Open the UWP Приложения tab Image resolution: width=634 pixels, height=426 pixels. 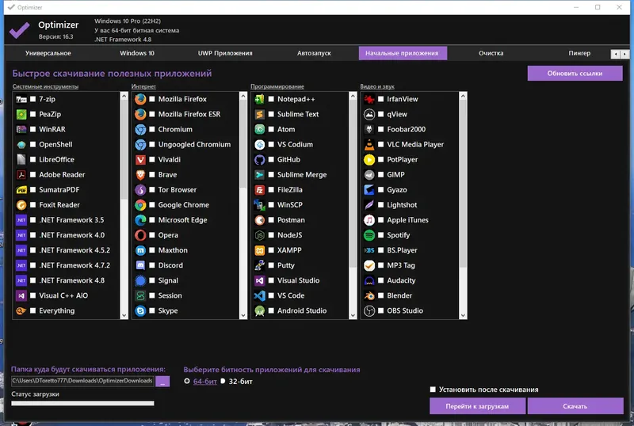click(225, 53)
